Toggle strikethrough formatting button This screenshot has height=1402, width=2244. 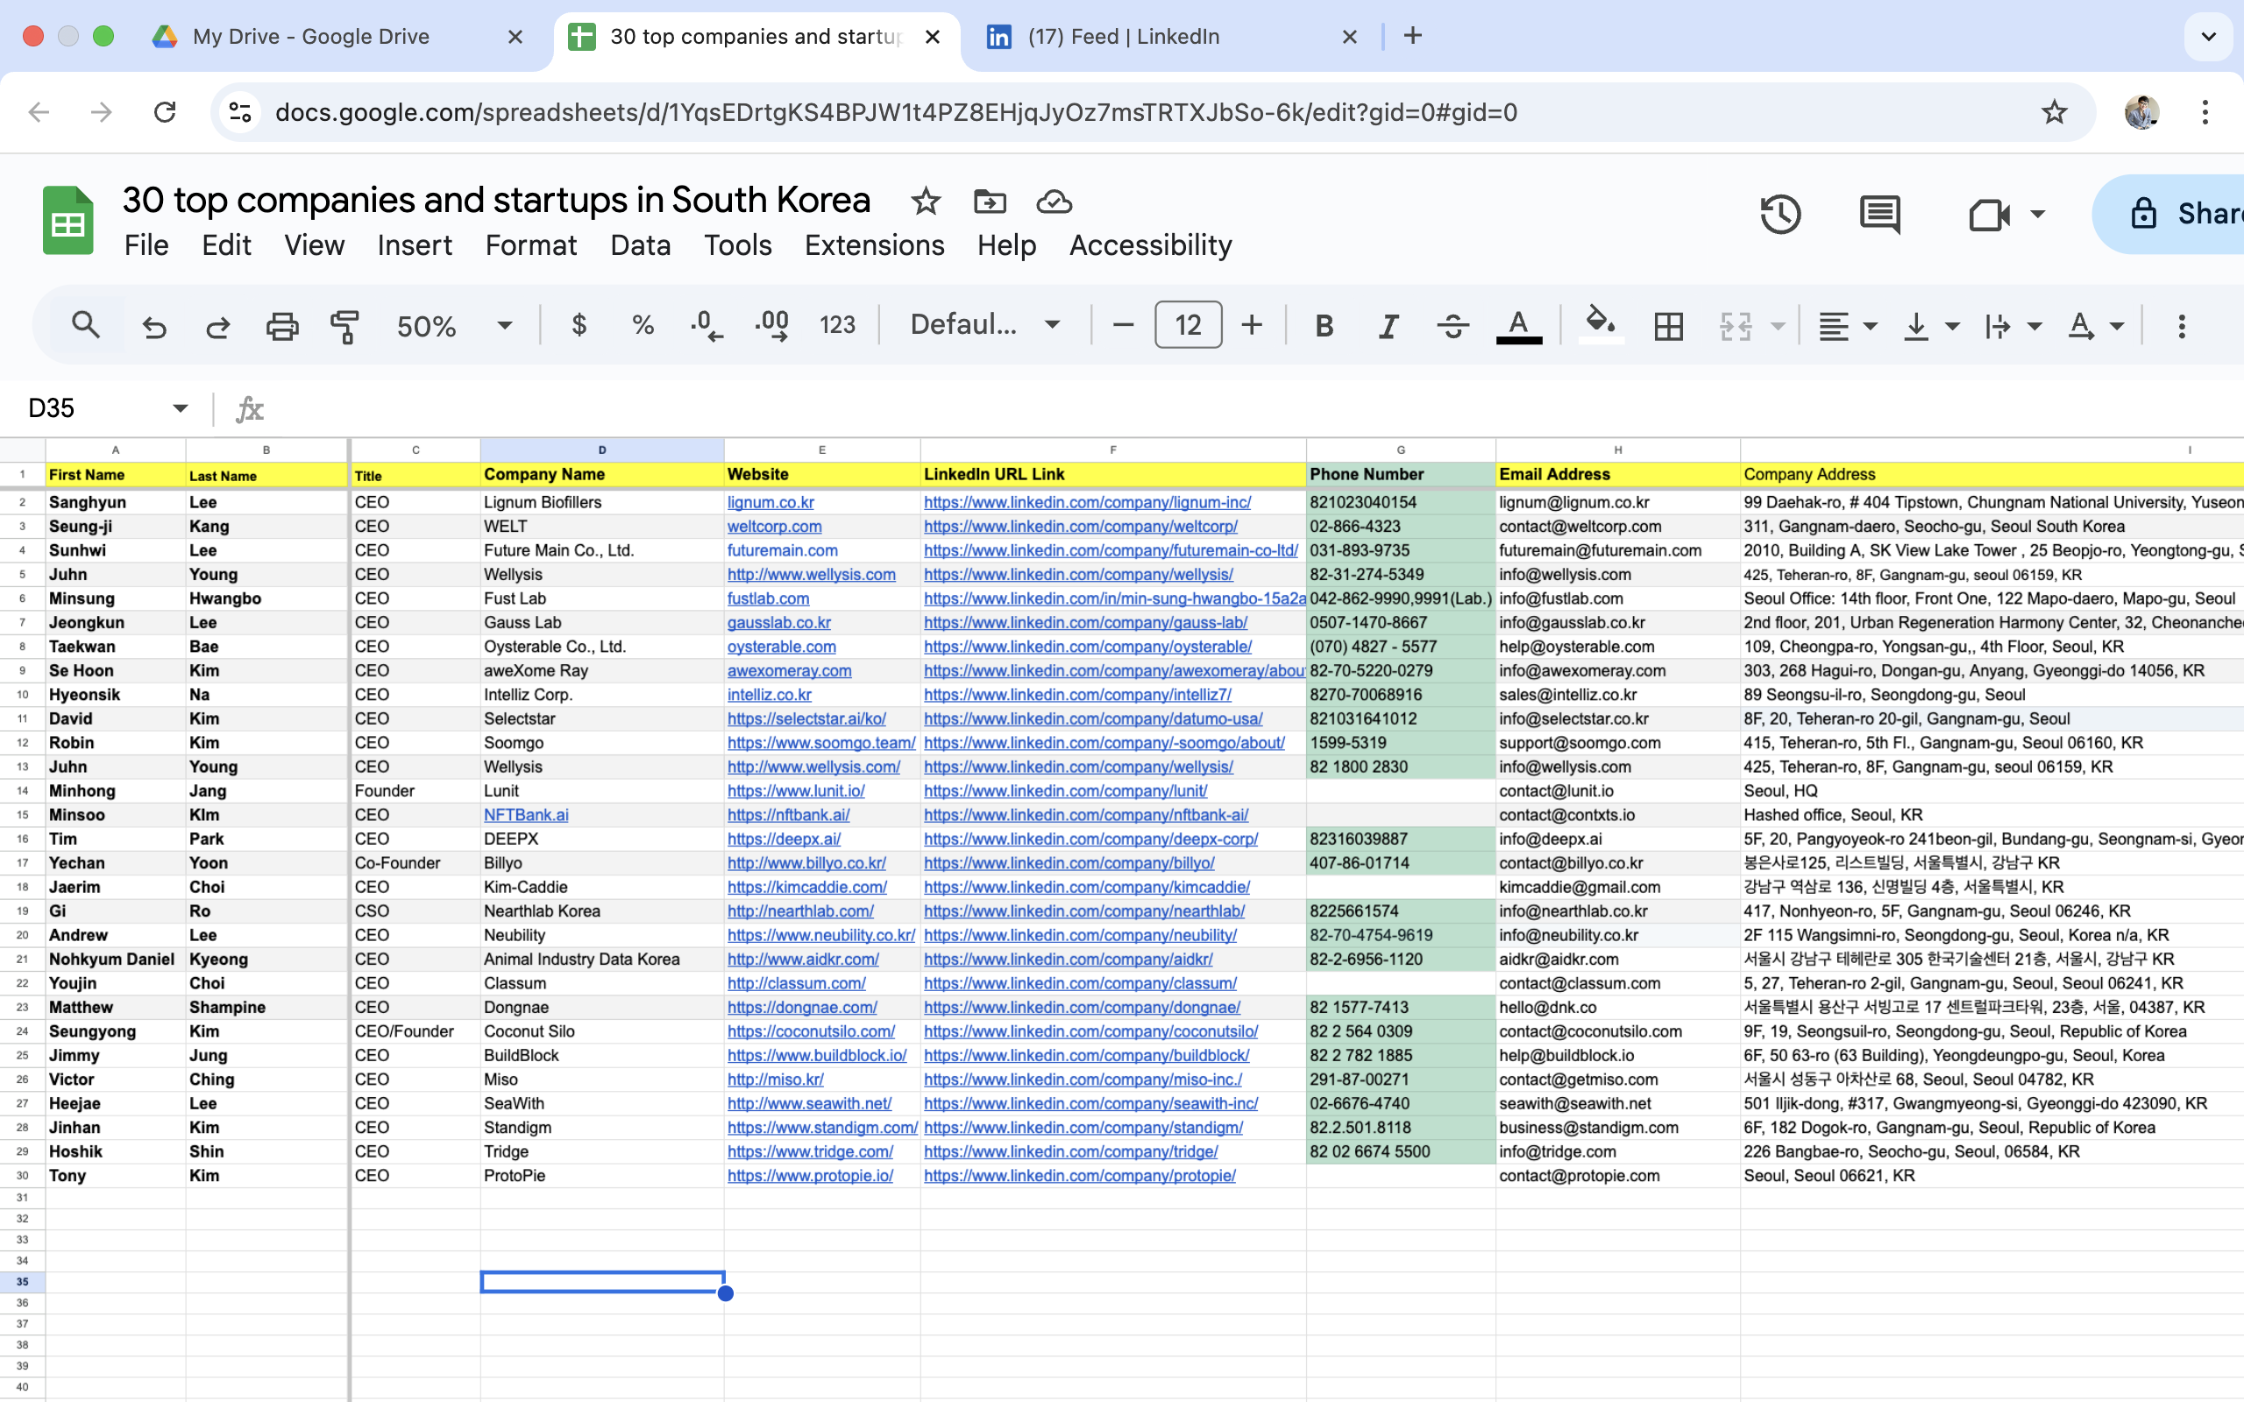tap(1452, 325)
